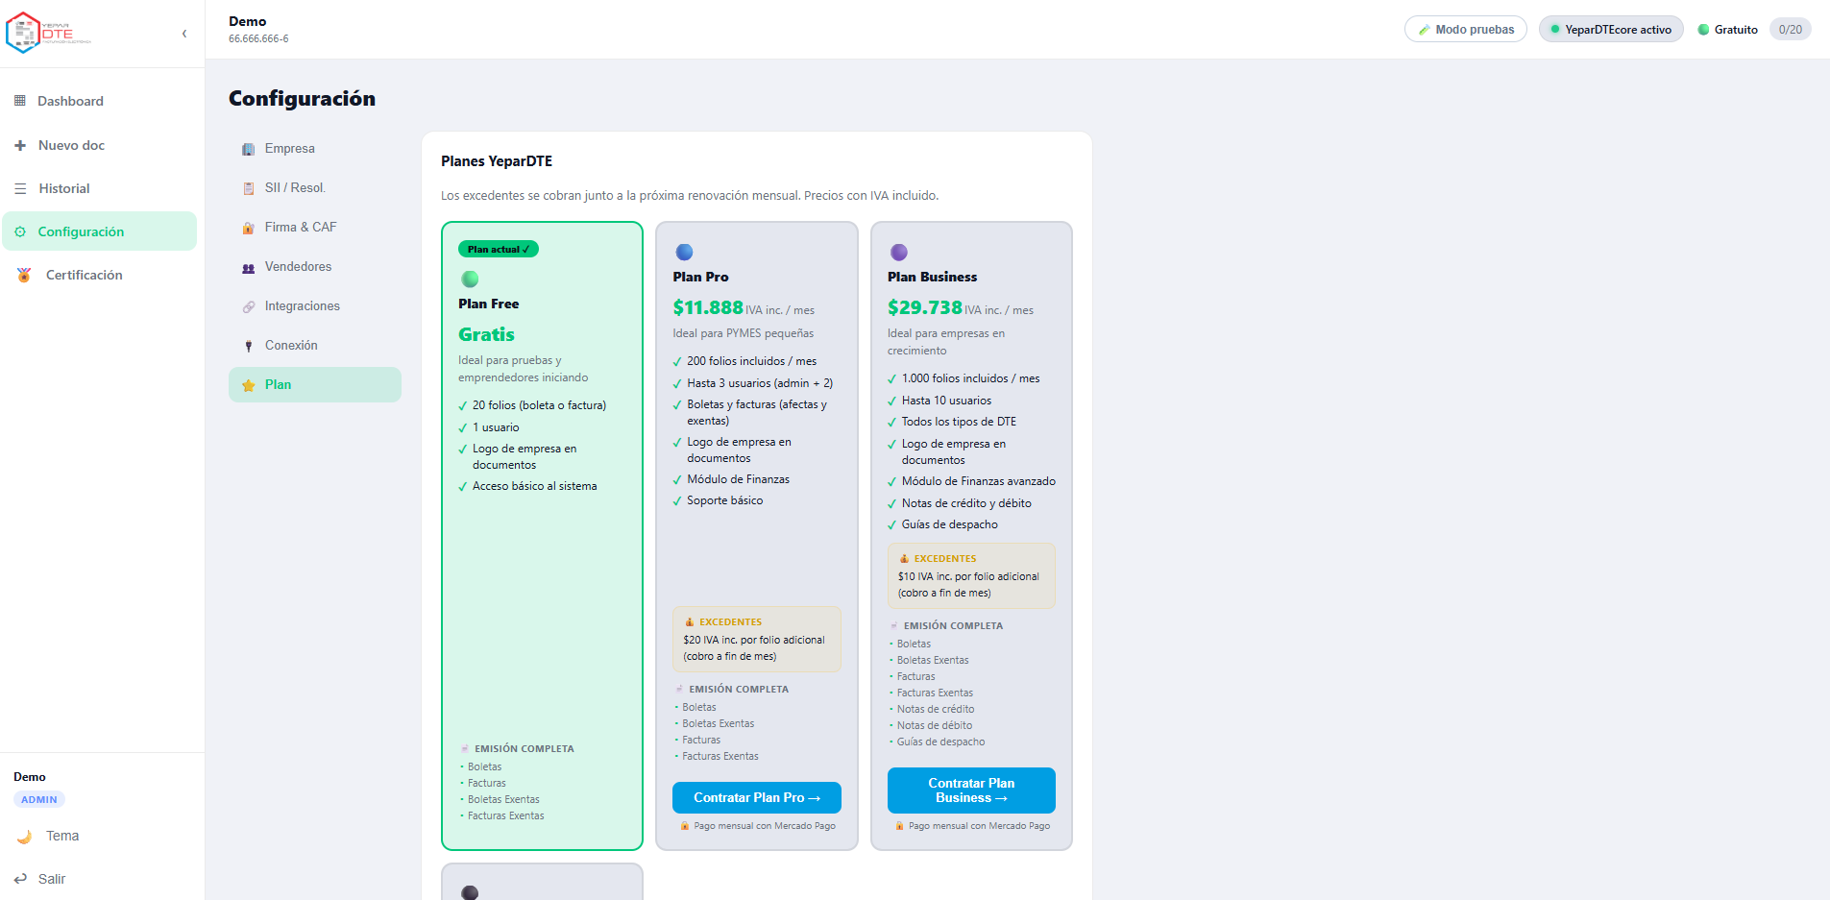Click the Demo company name in header
Viewport: 1830px width, 900px height.
(248, 21)
